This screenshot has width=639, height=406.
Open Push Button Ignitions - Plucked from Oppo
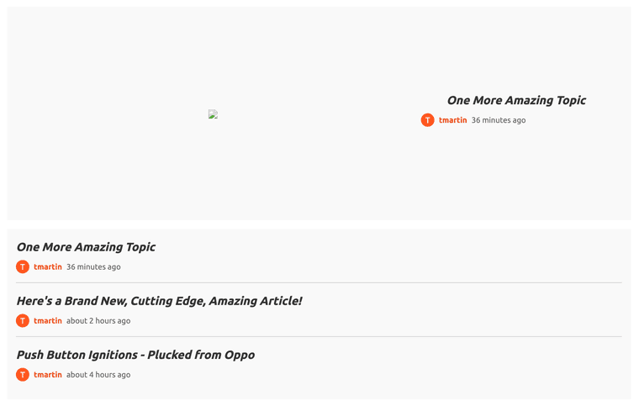point(135,355)
